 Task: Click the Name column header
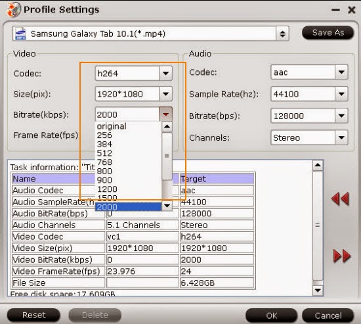(53, 179)
